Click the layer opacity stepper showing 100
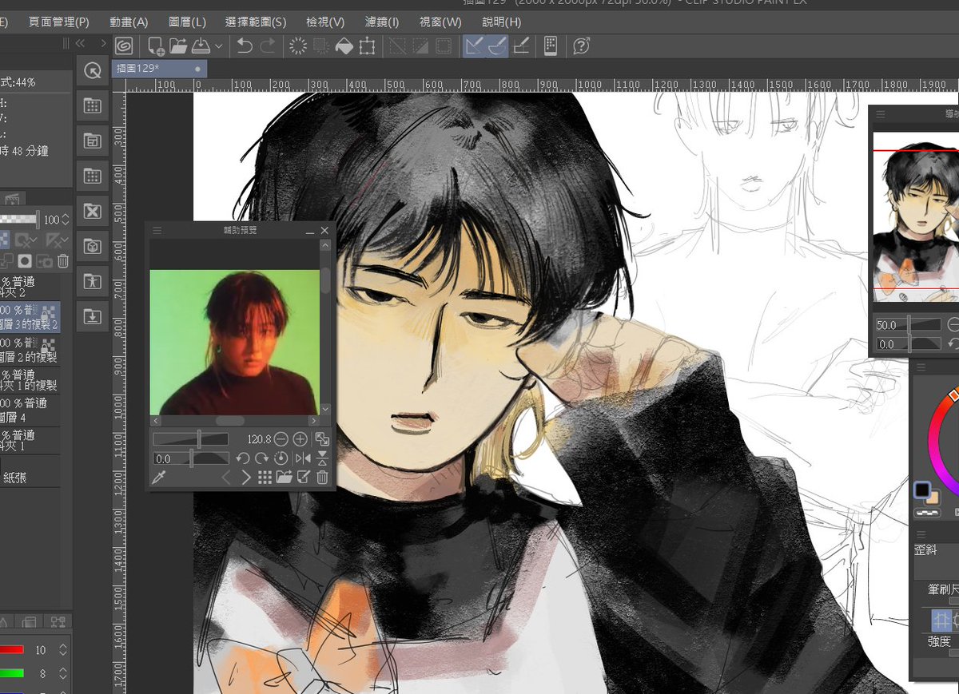Screen dimensions: 959x694 pyautogui.click(x=66, y=220)
